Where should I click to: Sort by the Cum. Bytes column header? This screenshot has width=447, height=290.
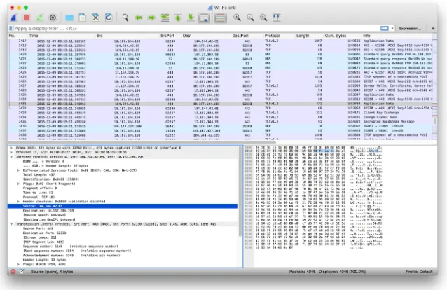pyautogui.click(x=335, y=36)
